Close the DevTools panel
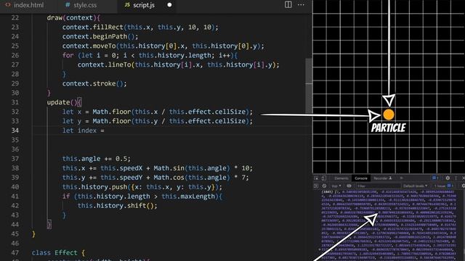The image size is (465, 261). pyautogui.click(x=463, y=178)
